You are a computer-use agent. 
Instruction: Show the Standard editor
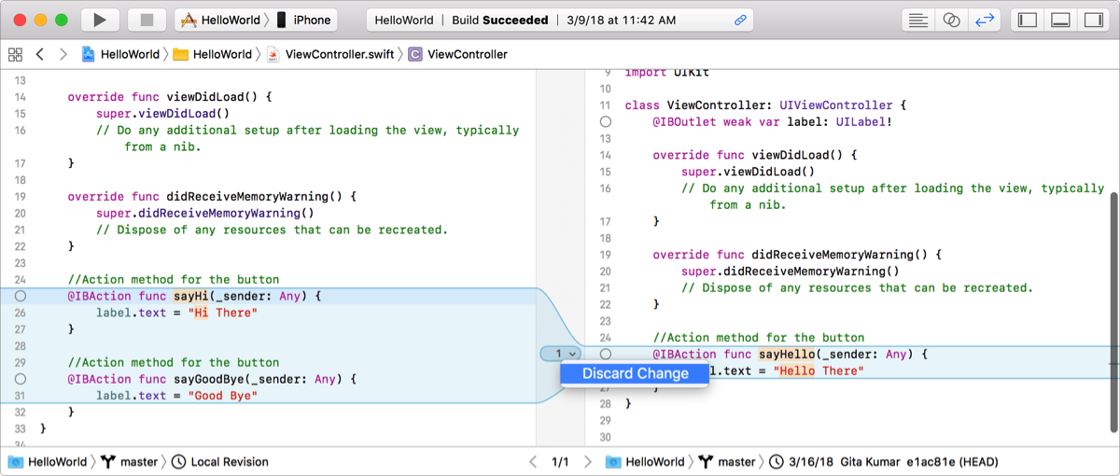(918, 20)
